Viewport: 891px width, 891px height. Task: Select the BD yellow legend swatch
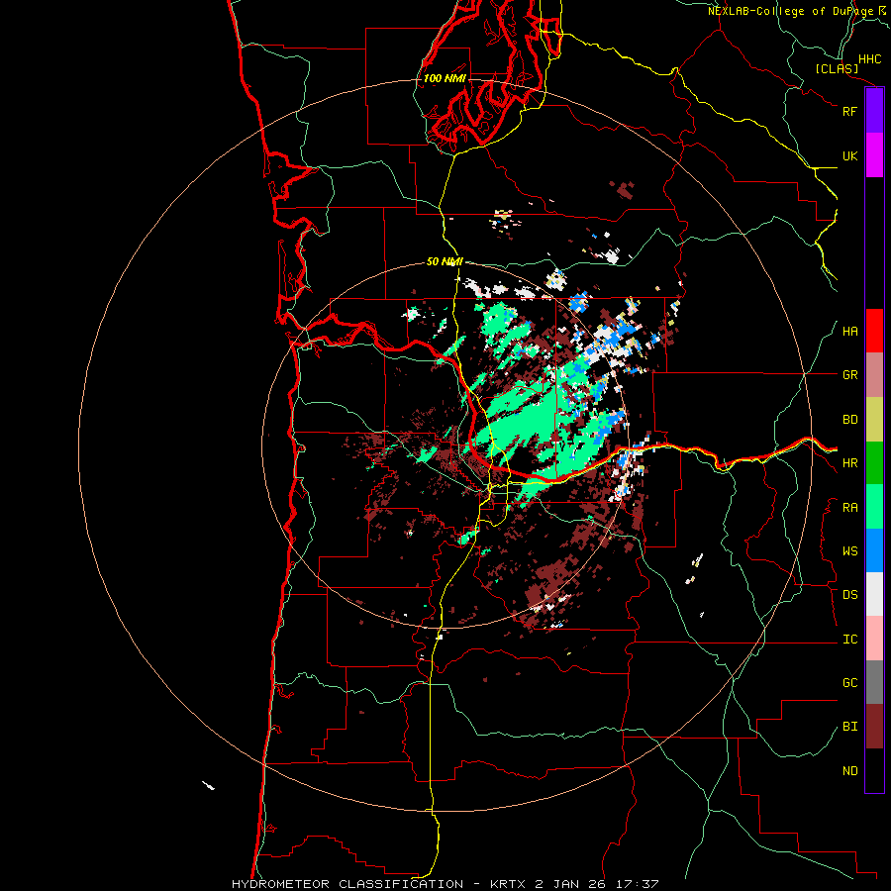pyautogui.click(x=874, y=419)
